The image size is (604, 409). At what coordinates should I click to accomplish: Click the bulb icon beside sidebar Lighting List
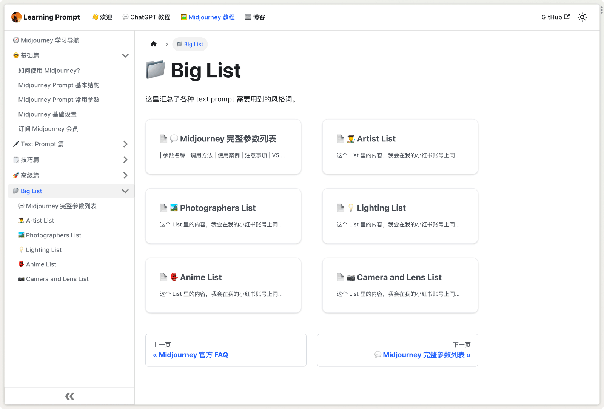[21, 250]
